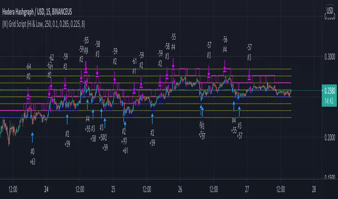Click the date label 25 on time axis

[x=113, y=190]
